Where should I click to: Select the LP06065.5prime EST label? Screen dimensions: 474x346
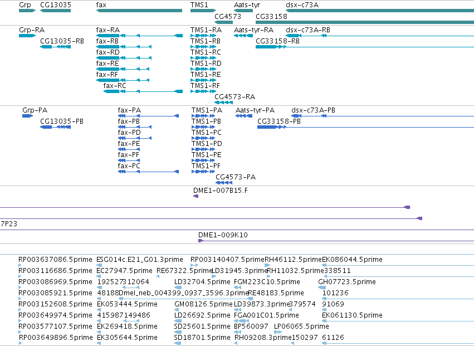point(301,326)
